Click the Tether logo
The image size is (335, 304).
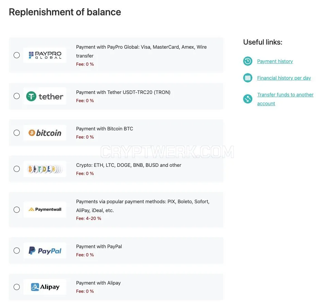pyautogui.click(x=45, y=96)
